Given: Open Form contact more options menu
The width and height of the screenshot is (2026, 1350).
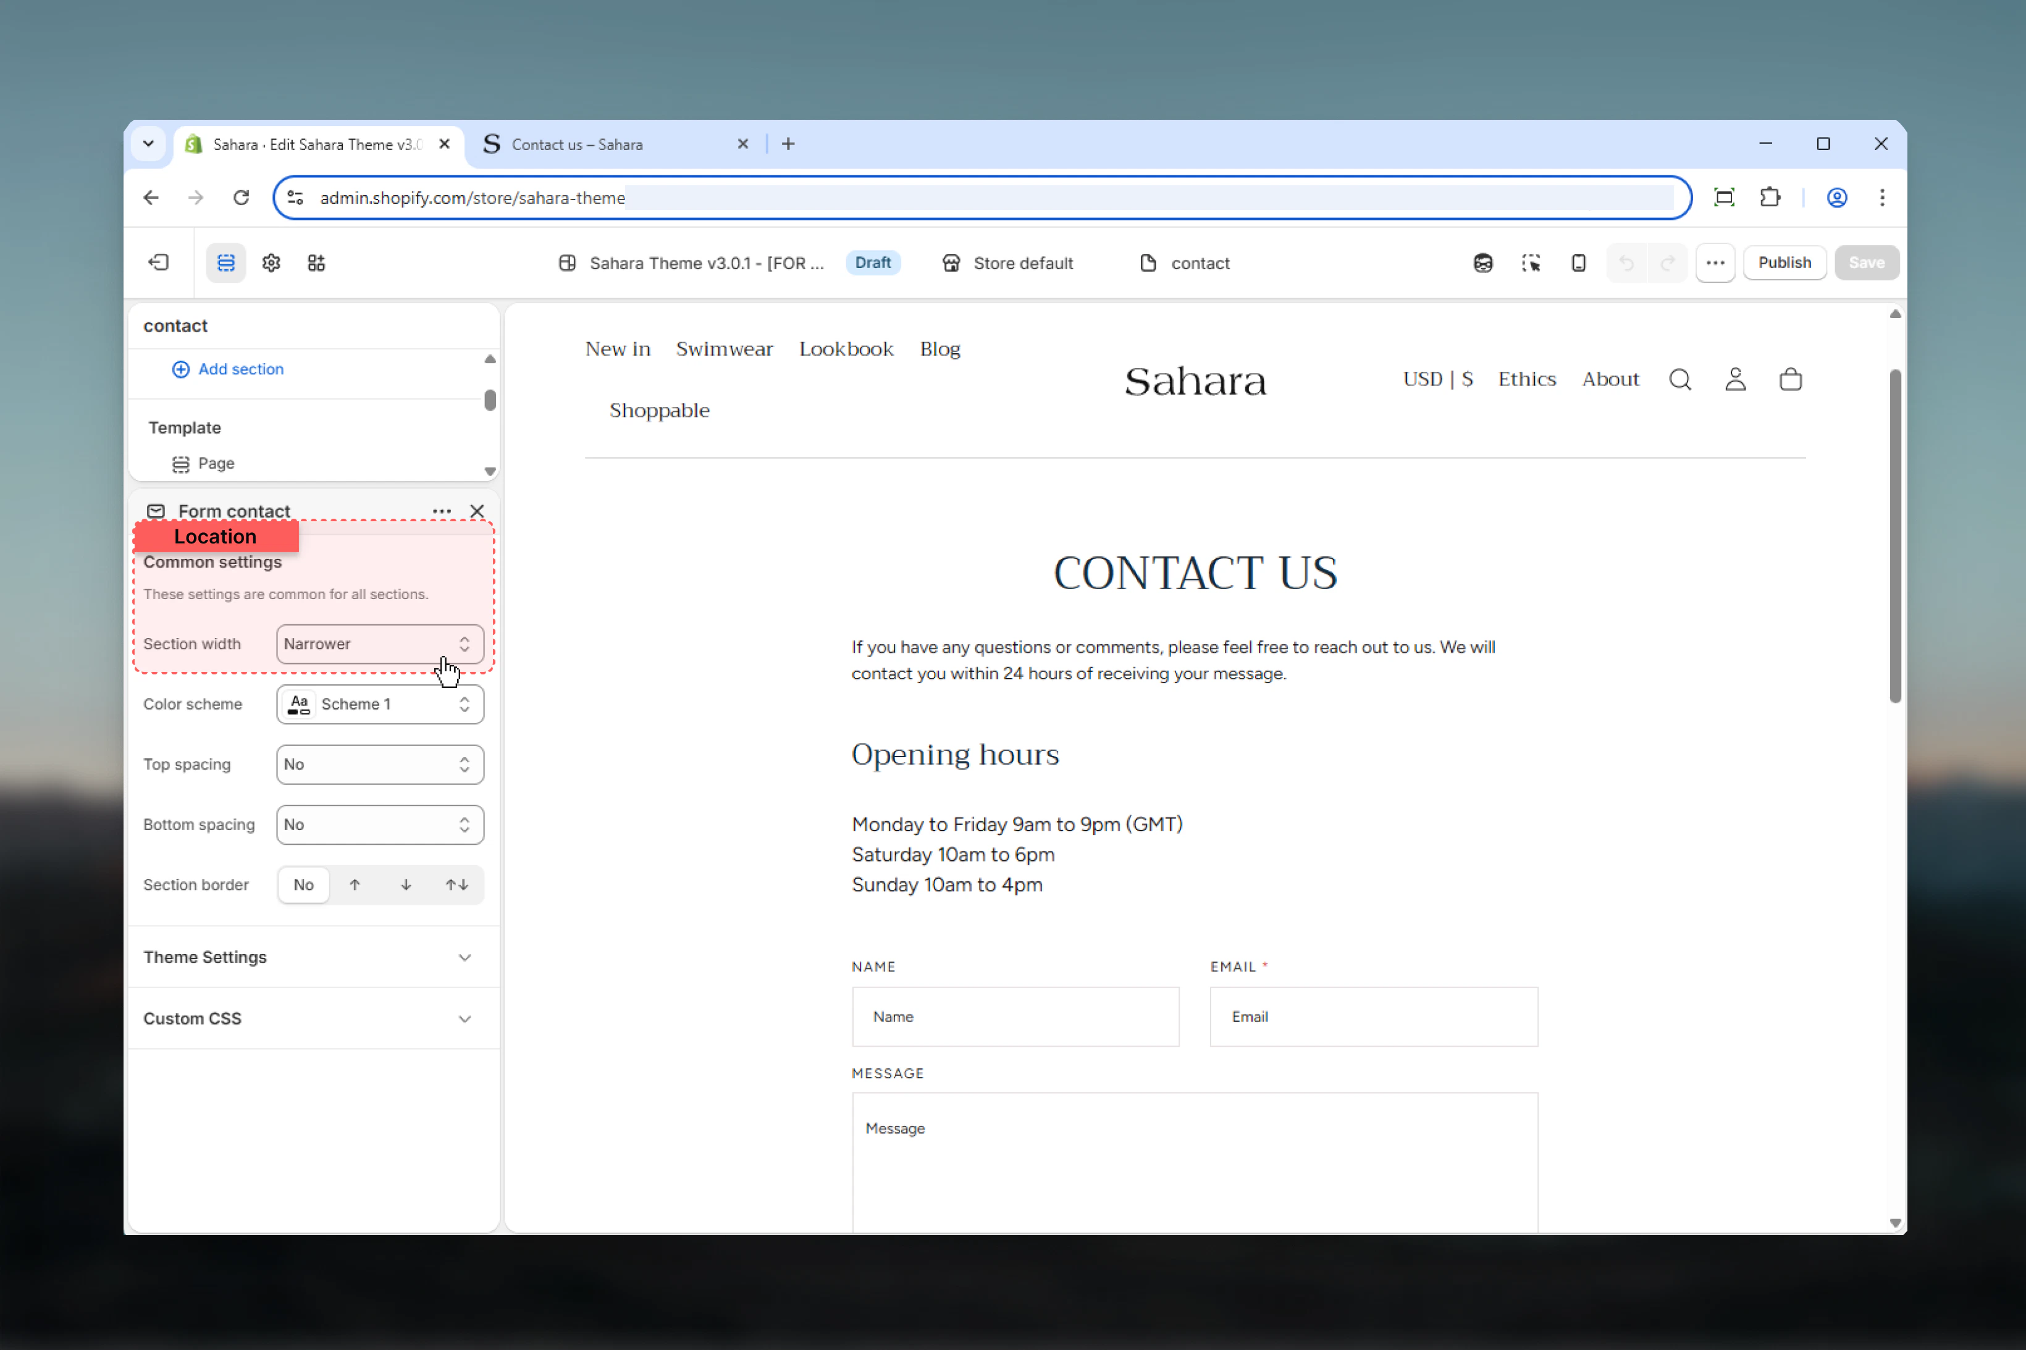Looking at the screenshot, I should click(442, 511).
